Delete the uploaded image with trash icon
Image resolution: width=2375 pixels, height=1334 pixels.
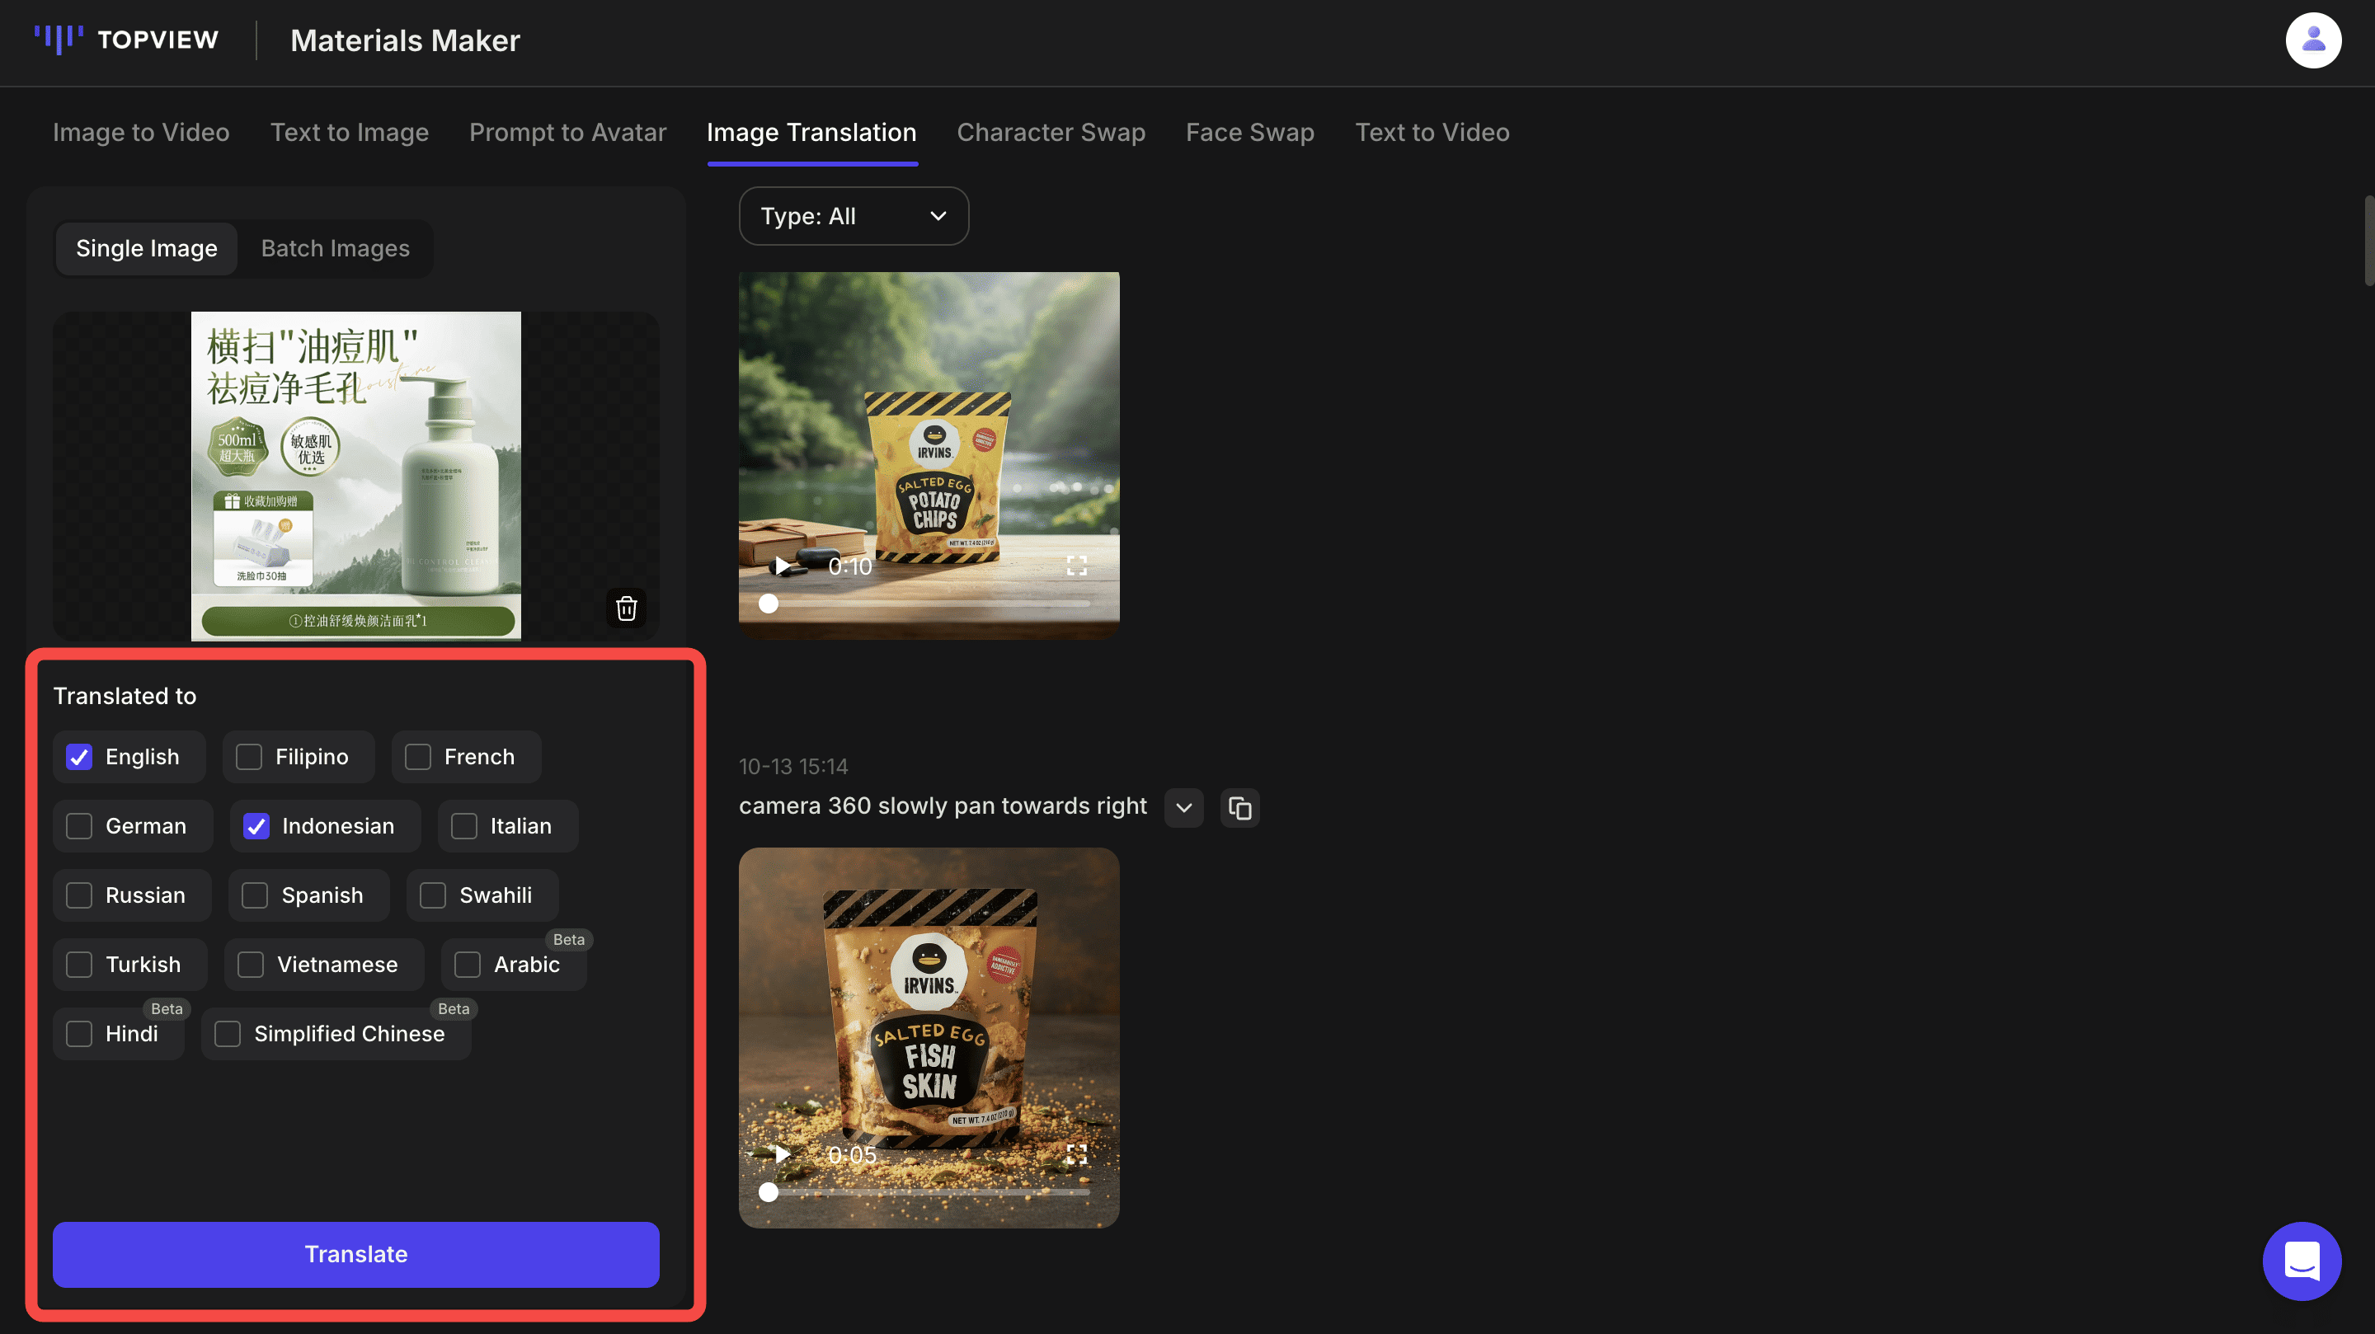[626, 608]
